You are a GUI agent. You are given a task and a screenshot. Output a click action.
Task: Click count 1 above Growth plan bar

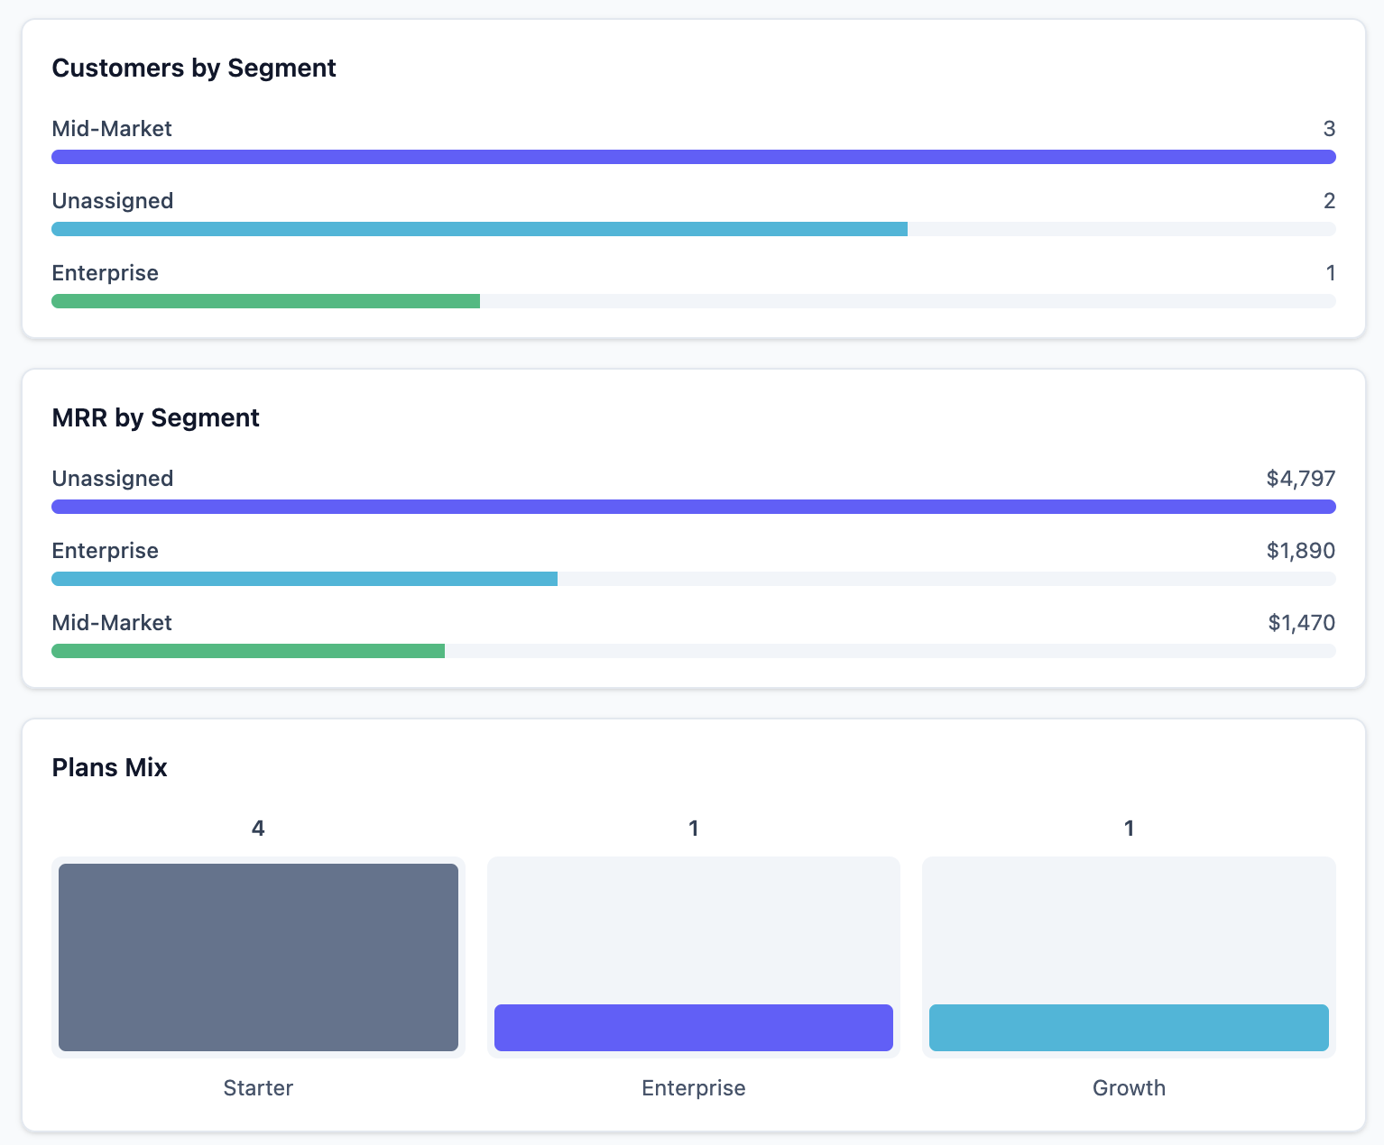coord(1129,829)
